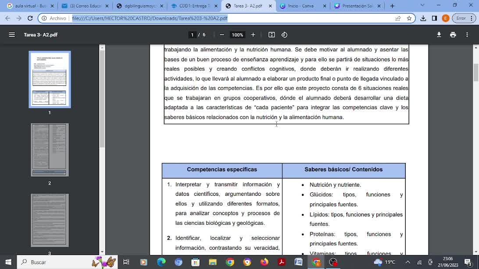Select page 2 thumbnail
Image resolution: width=479 pixels, height=269 pixels.
click(50, 150)
